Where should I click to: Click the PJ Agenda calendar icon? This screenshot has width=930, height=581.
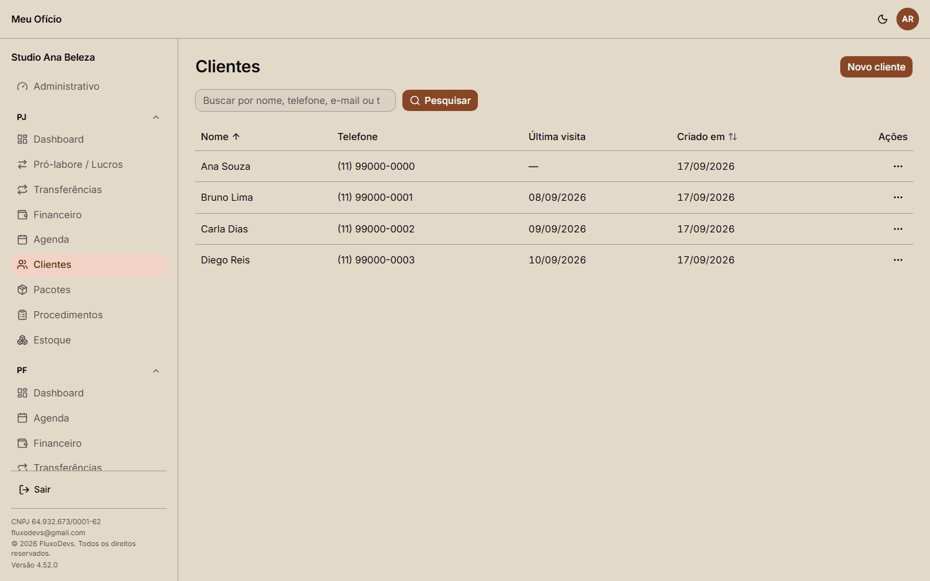tap(23, 240)
